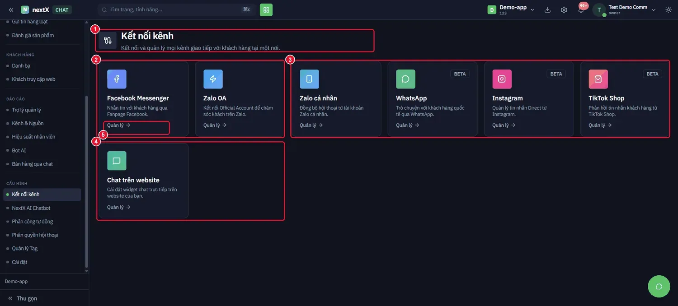The height and width of the screenshot is (306, 678).
Task: Collapse the sidebar via Thu gọn
Action: [x=23, y=298]
